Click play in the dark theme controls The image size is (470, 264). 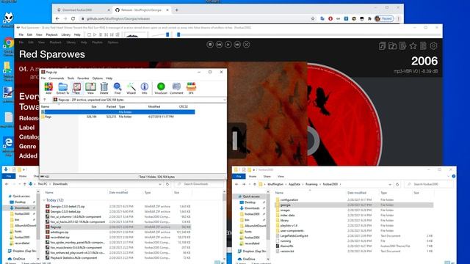point(228,44)
